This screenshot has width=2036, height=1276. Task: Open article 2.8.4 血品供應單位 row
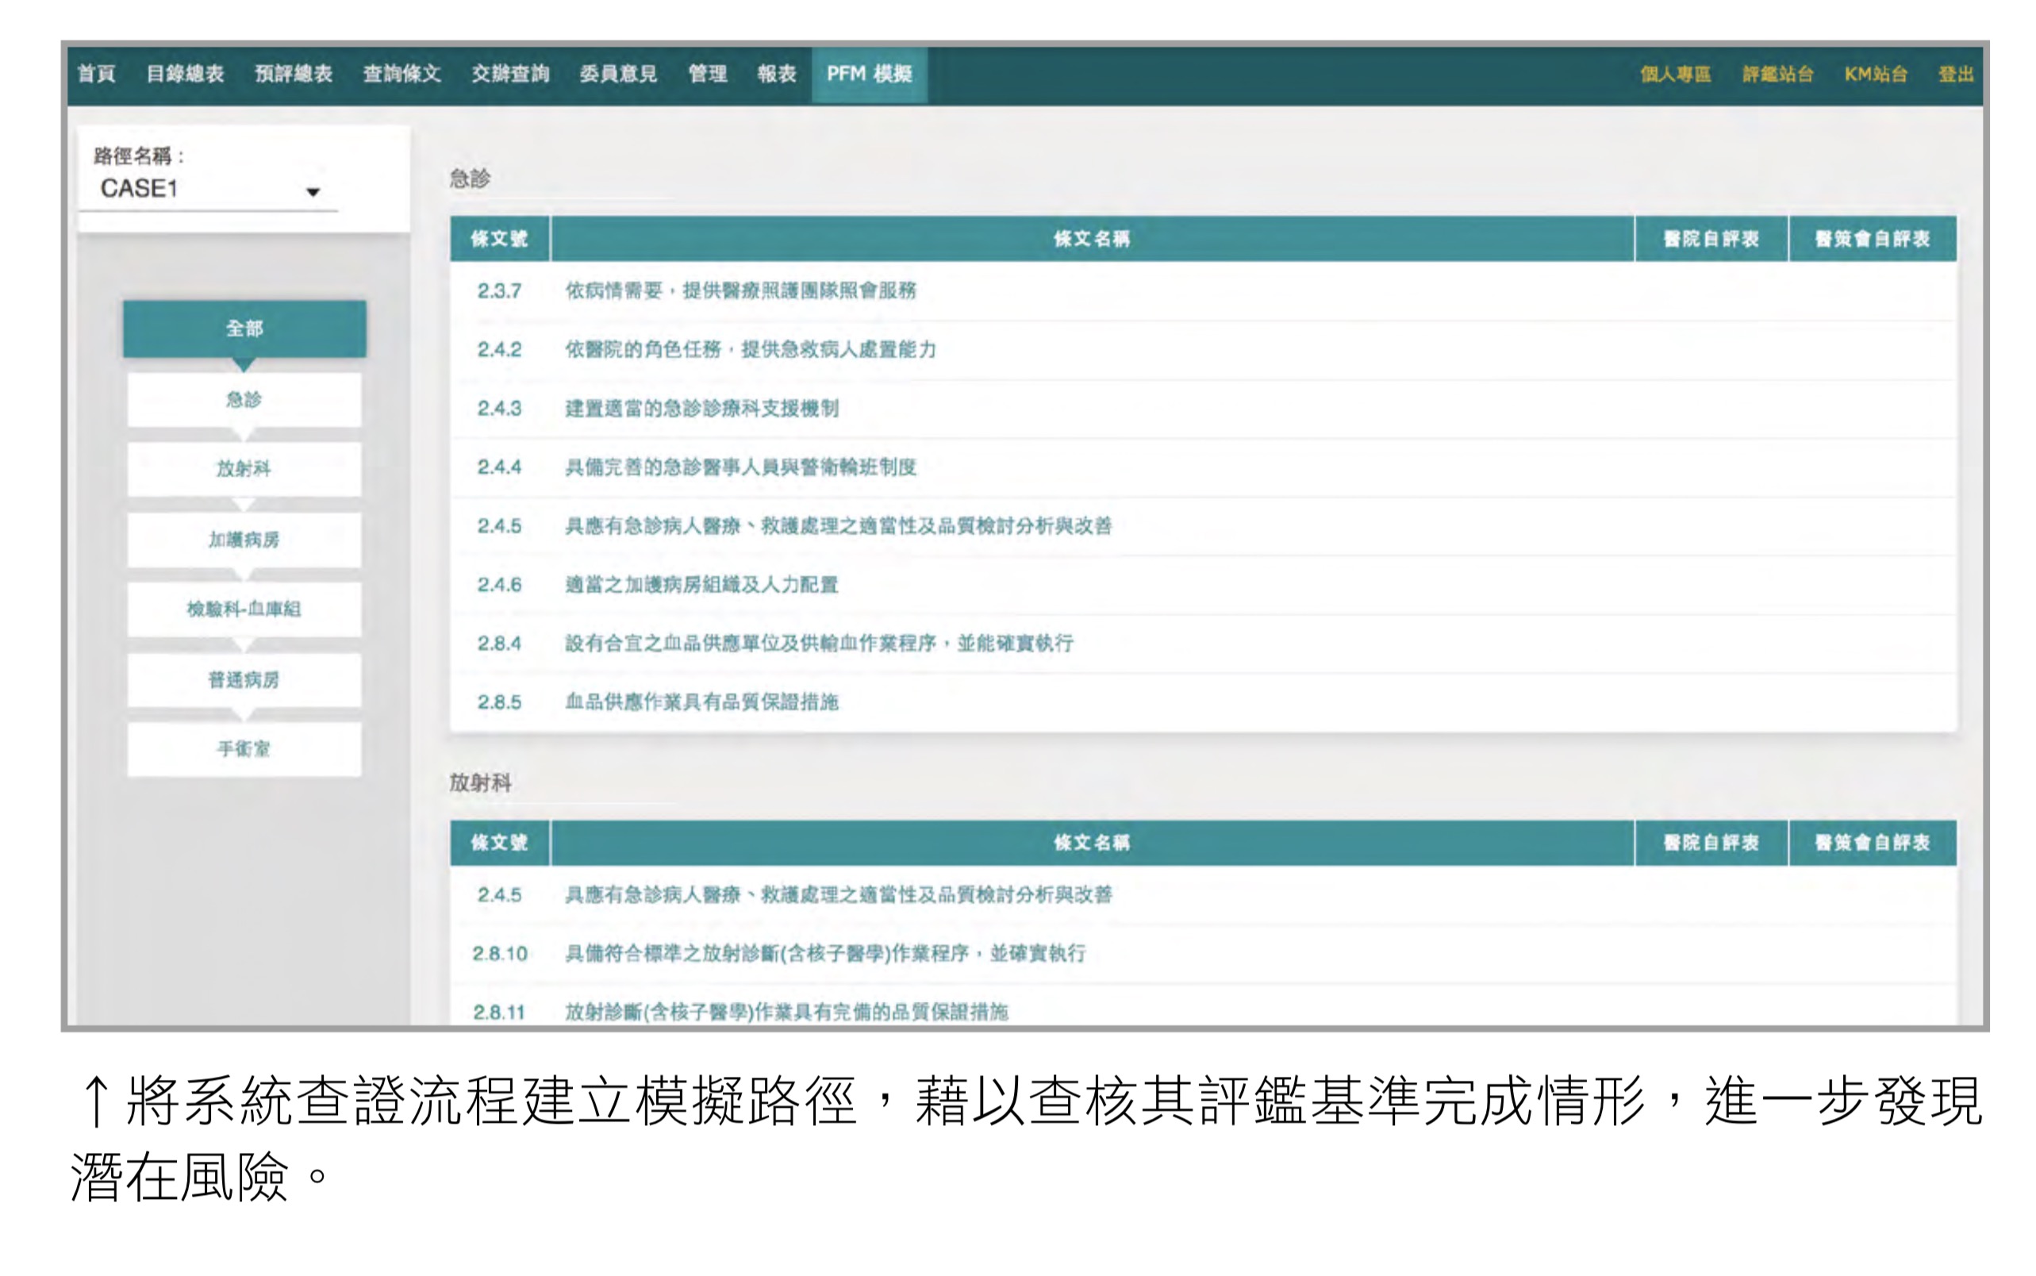pos(819,644)
